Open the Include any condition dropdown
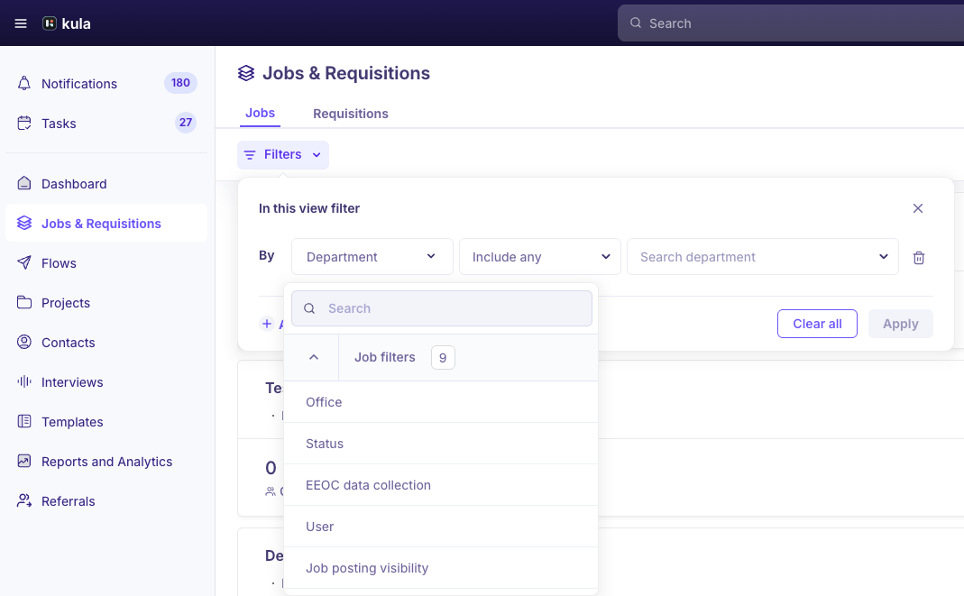 [x=540, y=257]
